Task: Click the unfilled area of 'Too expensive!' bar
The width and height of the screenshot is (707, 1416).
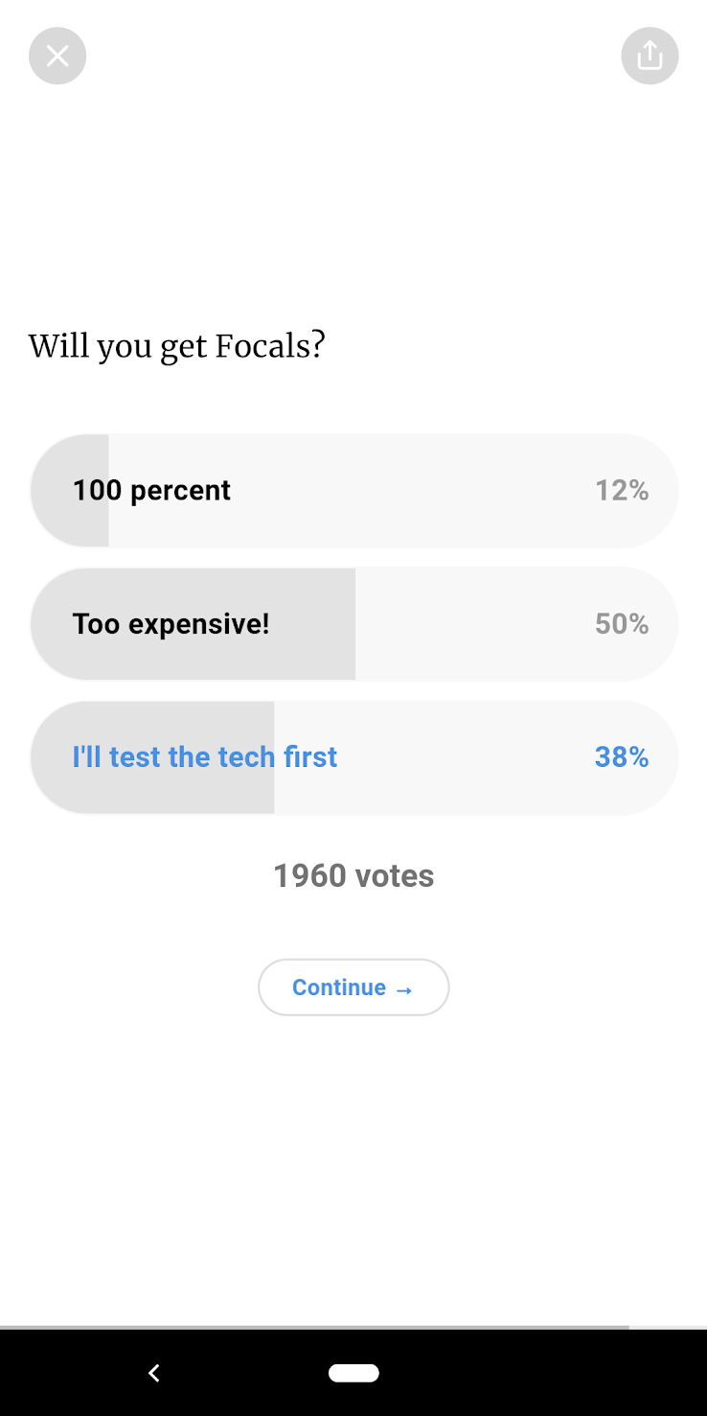Action: 516,624
